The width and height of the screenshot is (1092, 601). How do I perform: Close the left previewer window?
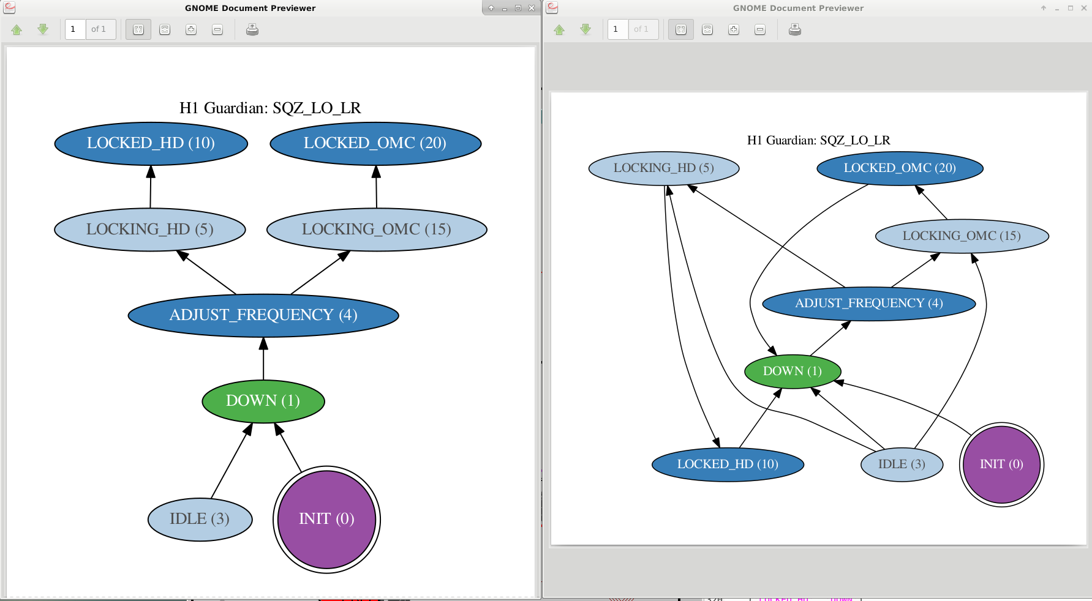point(532,8)
